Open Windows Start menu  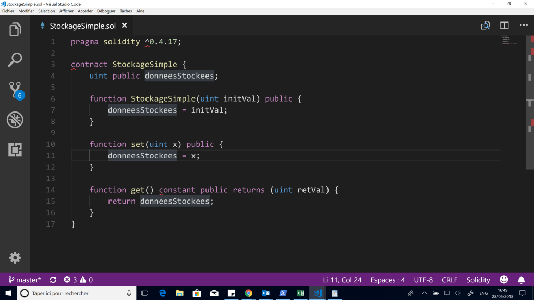click(x=8, y=293)
